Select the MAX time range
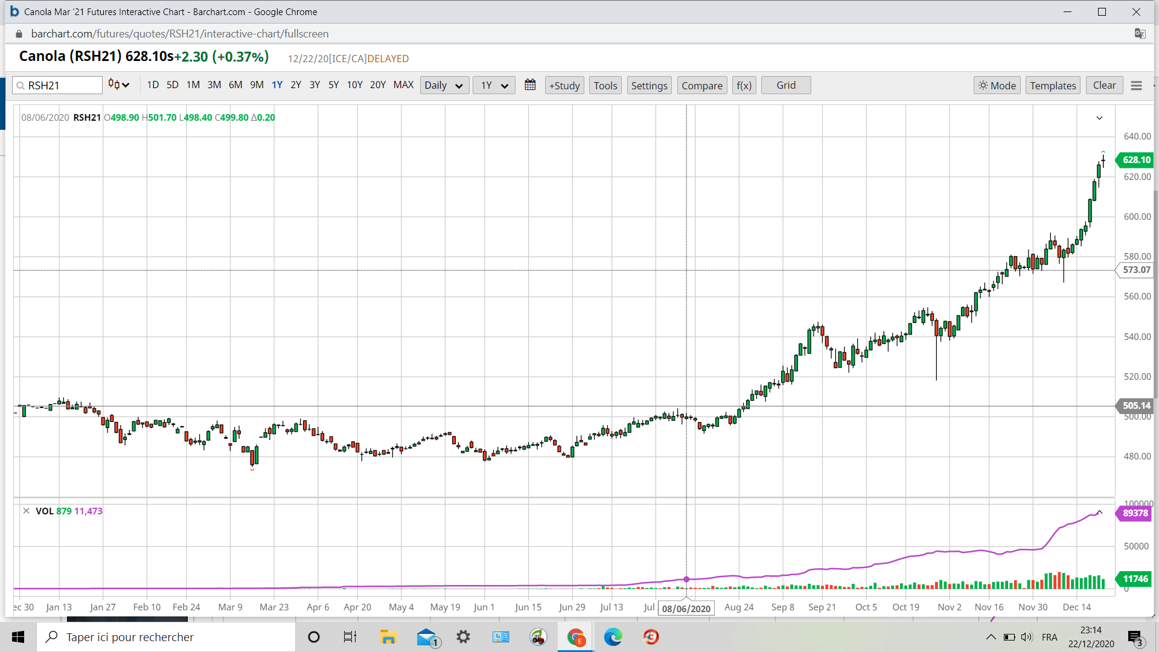 point(403,85)
